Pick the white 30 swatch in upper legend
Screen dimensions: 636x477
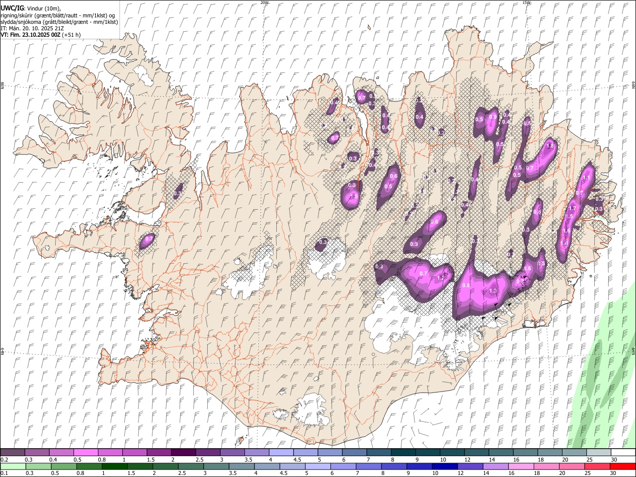[x=623, y=453]
